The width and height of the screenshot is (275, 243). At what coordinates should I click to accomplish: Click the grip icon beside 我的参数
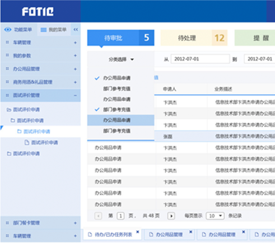click(x=7, y=55)
